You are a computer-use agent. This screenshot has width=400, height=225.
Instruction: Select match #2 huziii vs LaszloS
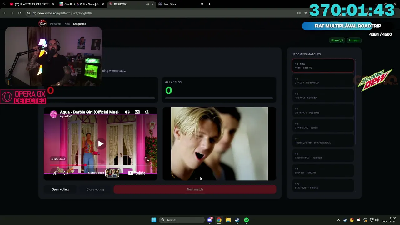(323, 66)
